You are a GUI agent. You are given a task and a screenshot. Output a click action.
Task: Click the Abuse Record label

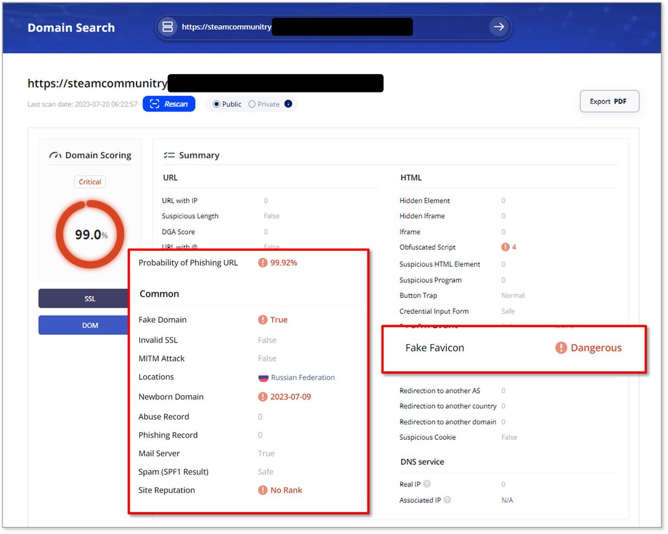click(x=164, y=417)
